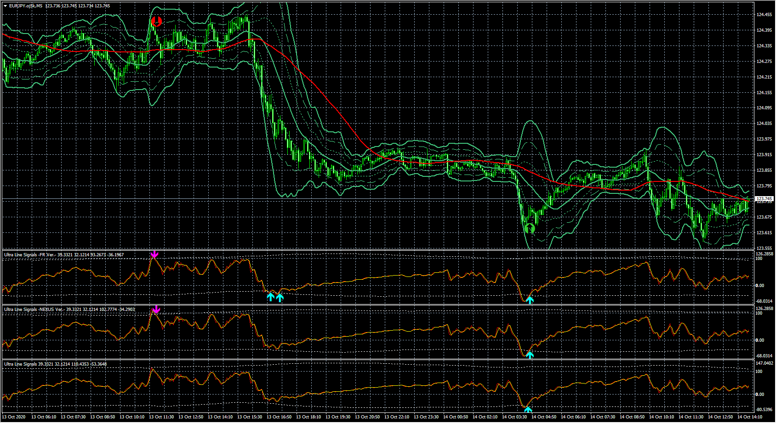Click the leftmost cyan up arrow in FR panel
Image resolution: width=776 pixels, height=423 pixels.
271,297
